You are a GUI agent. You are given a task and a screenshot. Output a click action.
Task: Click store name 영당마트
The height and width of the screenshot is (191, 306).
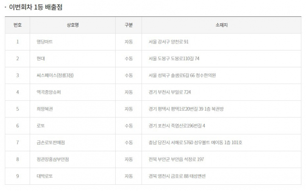tap(41, 42)
